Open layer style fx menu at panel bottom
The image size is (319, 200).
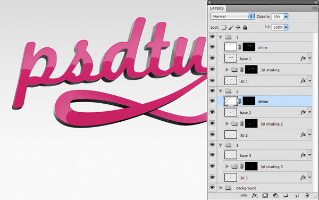click(x=255, y=196)
